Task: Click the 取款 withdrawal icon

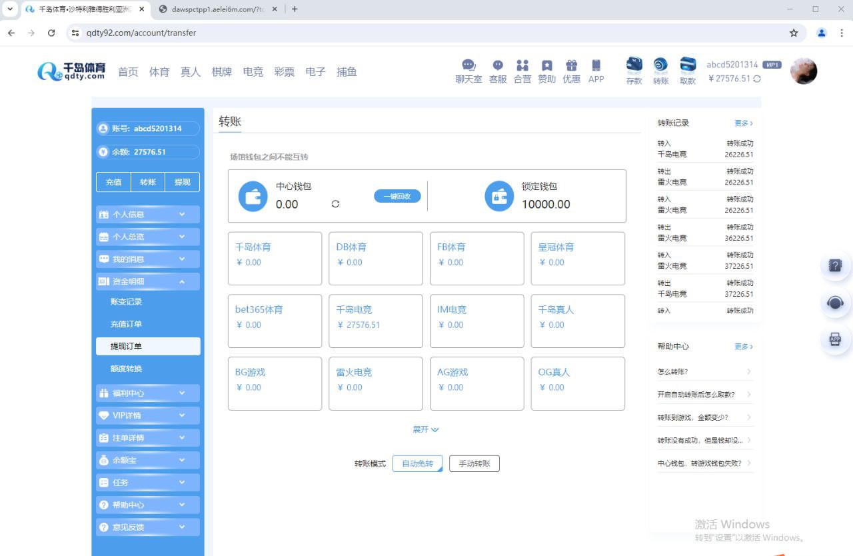Action: click(x=688, y=71)
